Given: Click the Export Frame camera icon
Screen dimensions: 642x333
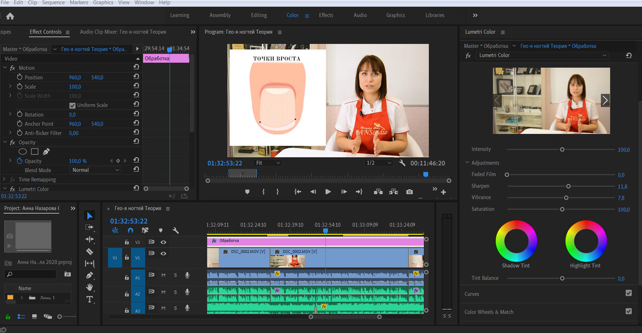Looking at the screenshot, I should 409,192.
